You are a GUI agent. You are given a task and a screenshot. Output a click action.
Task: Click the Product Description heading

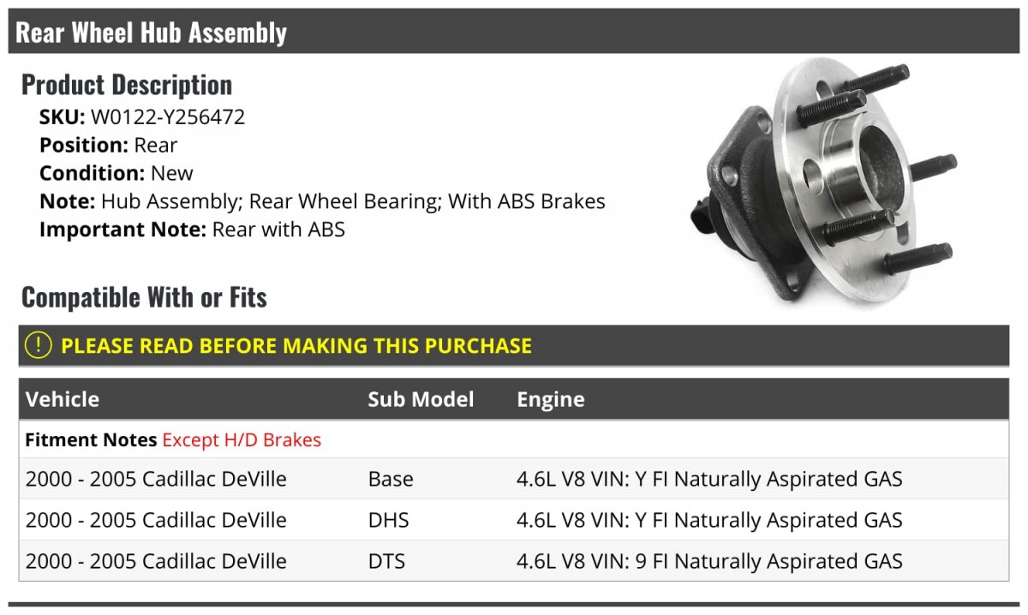pos(127,84)
